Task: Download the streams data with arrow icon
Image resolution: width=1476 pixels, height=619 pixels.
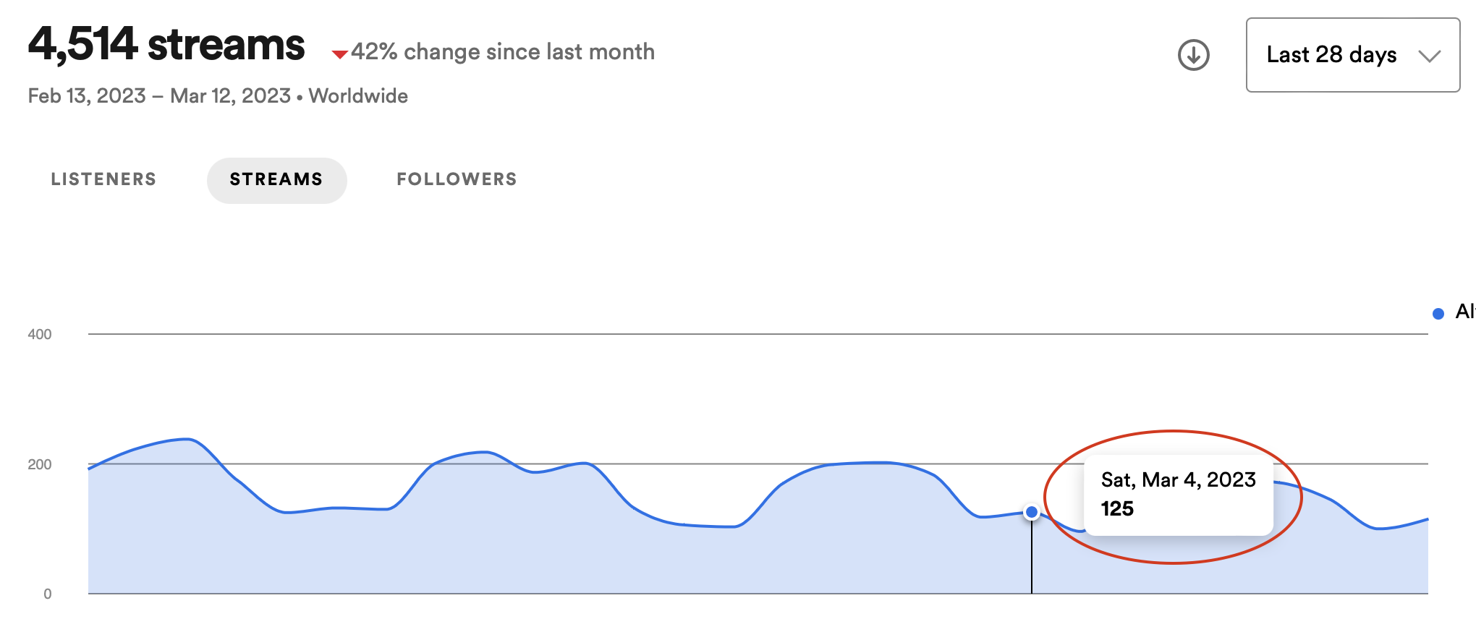Action: [x=1193, y=55]
